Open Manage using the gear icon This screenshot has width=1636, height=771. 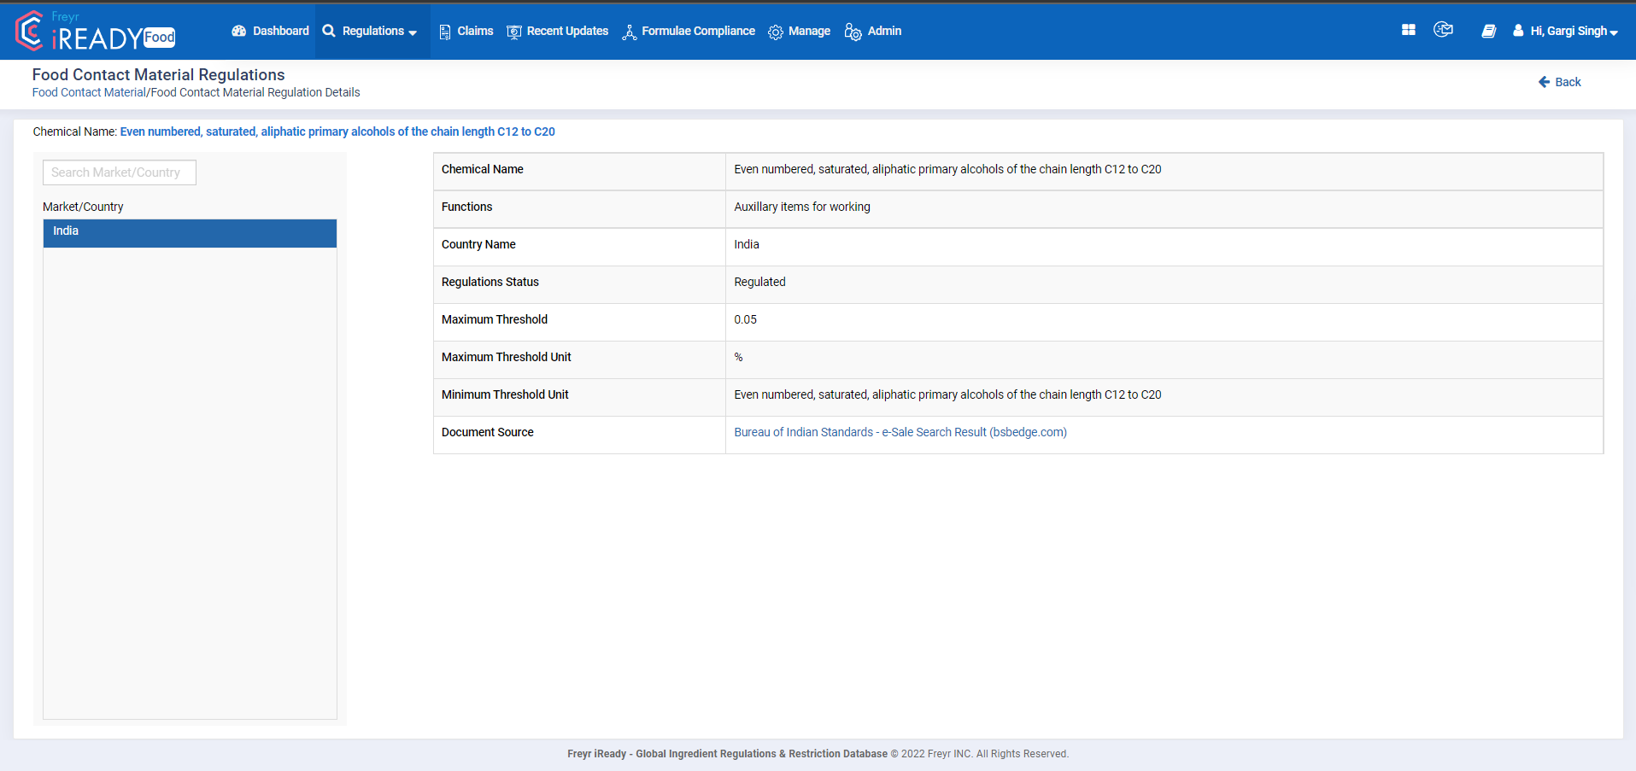[x=776, y=31]
